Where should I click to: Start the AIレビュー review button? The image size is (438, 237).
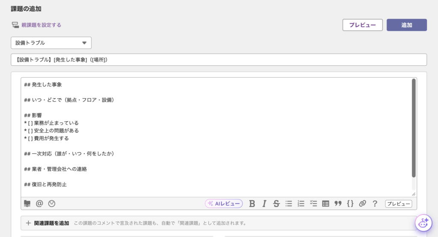click(x=224, y=204)
